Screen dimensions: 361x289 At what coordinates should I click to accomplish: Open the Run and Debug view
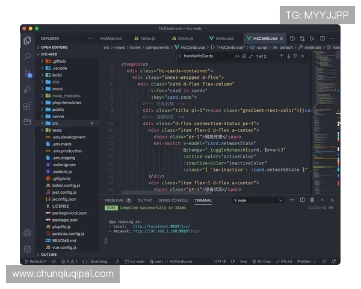[x=27, y=89]
